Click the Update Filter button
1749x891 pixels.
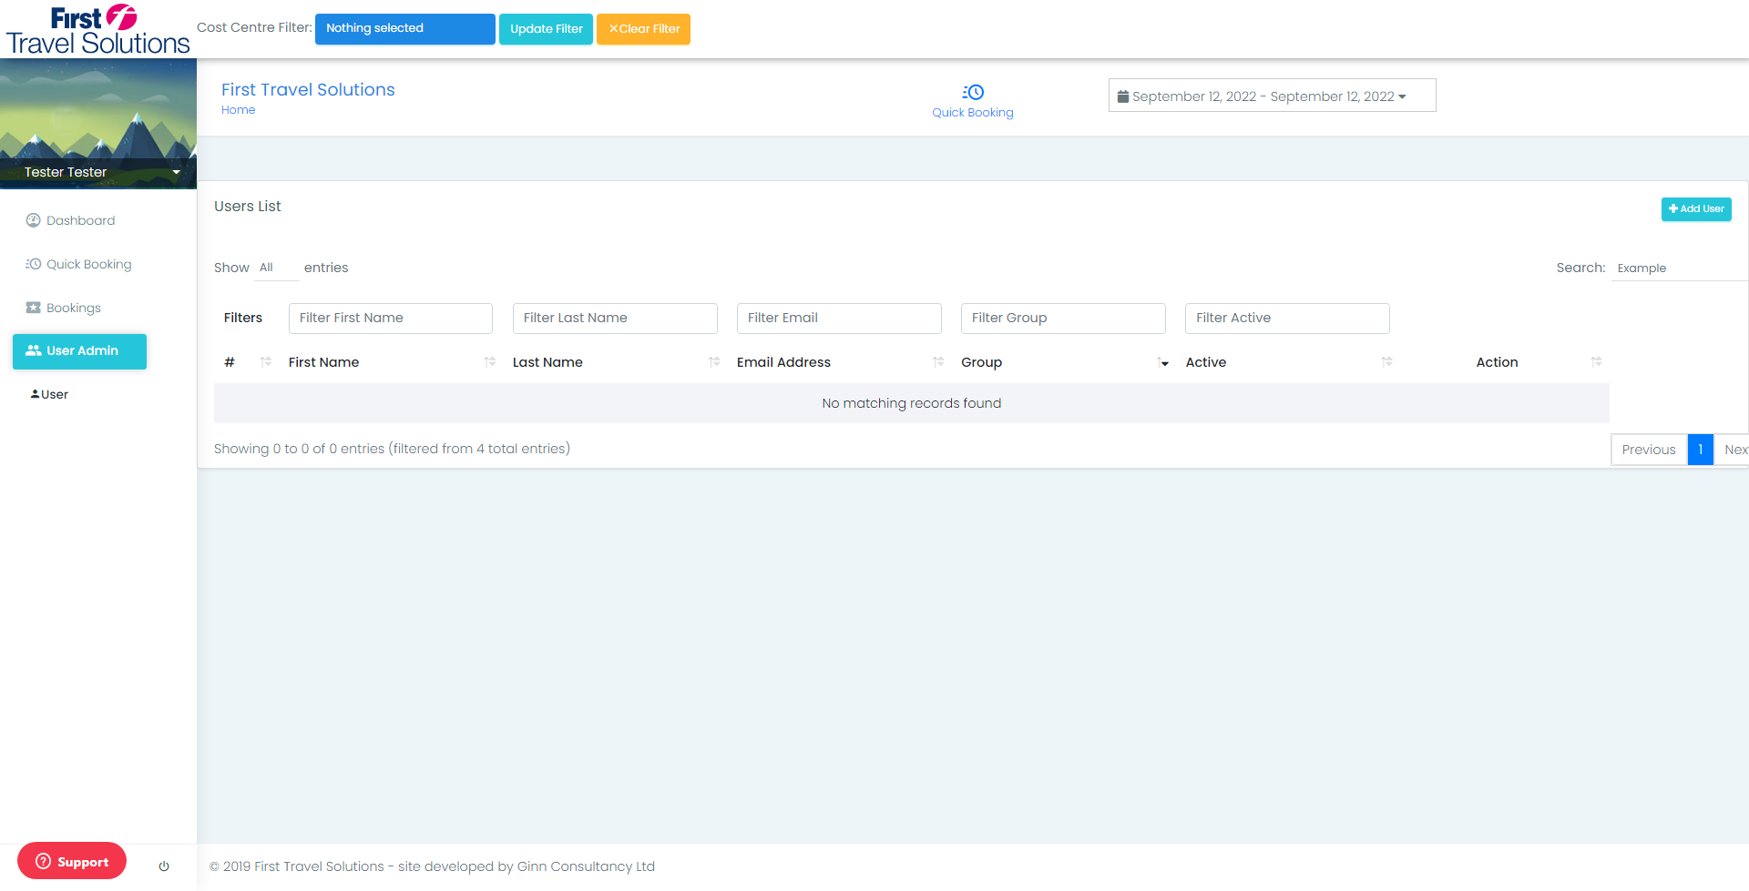coord(546,28)
